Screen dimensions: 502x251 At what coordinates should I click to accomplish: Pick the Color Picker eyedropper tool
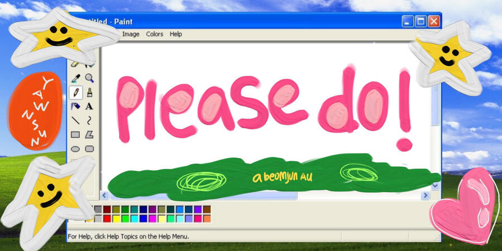pyautogui.click(x=75, y=78)
